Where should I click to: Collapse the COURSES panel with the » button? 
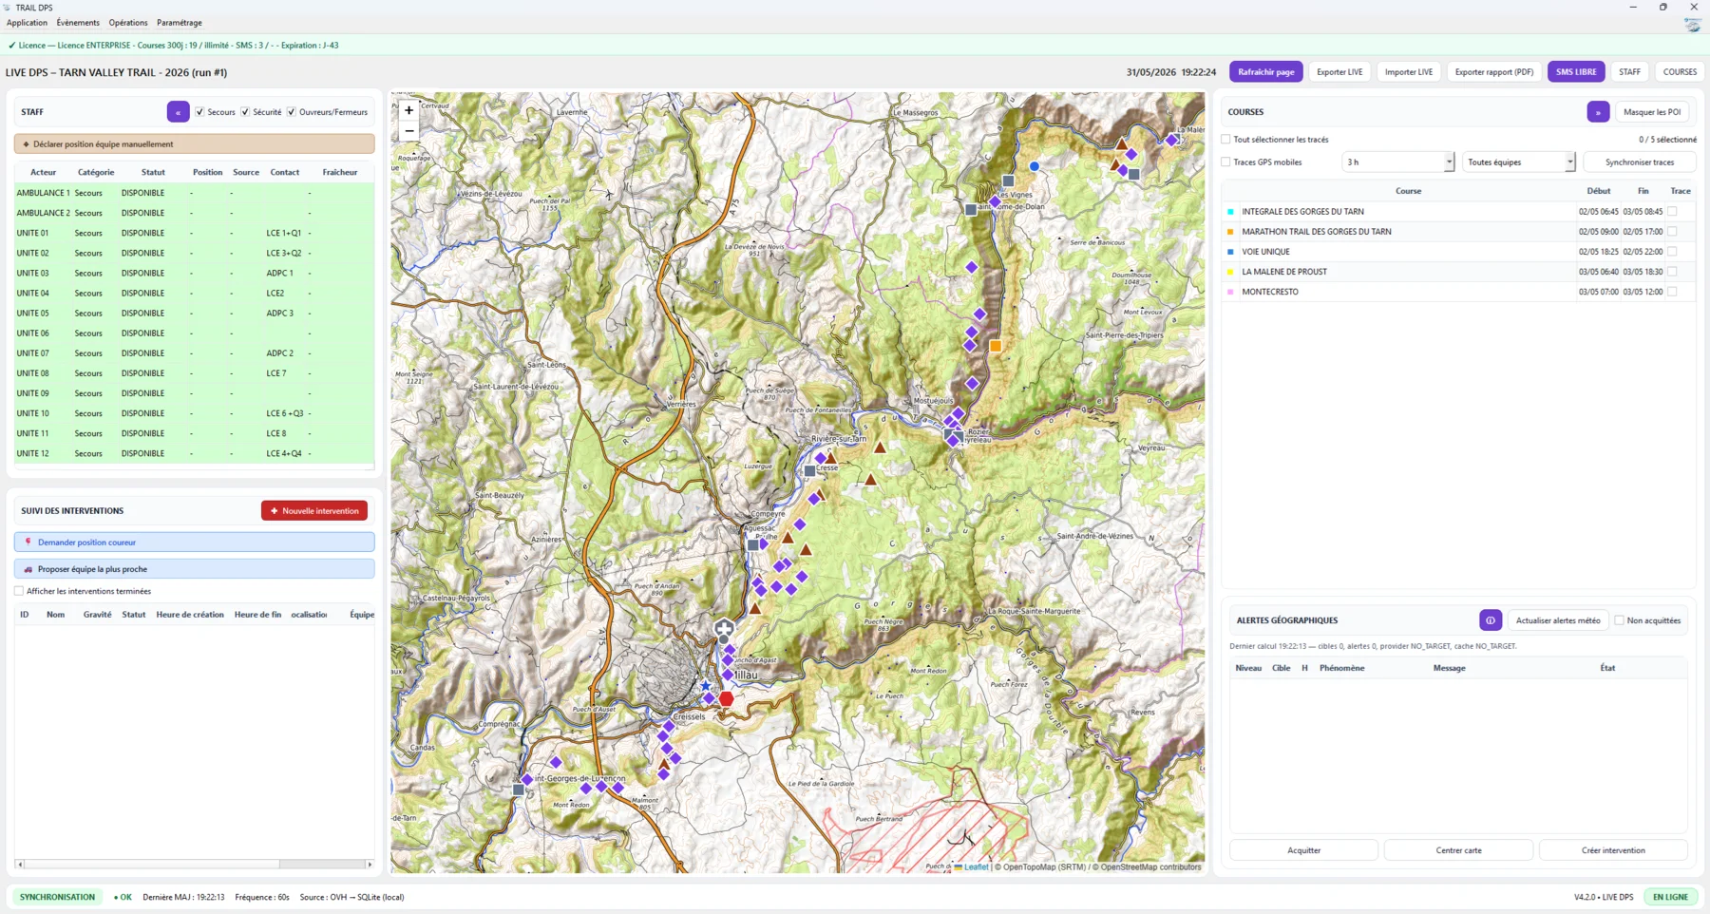(1598, 112)
